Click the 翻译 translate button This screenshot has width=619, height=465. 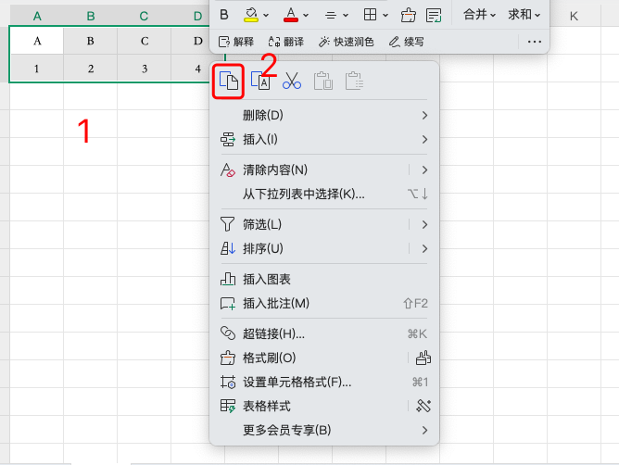click(x=286, y=42)
